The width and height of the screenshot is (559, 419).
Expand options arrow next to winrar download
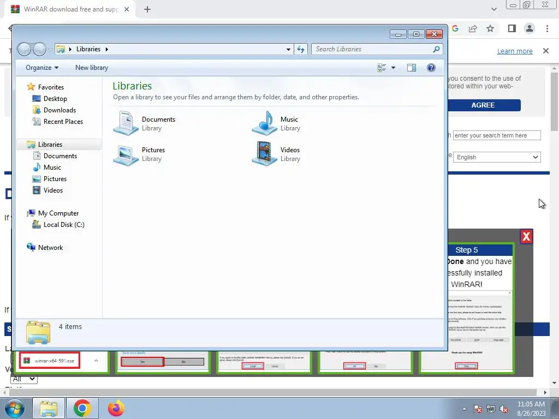pyautogui.click(x=96, y=361)
